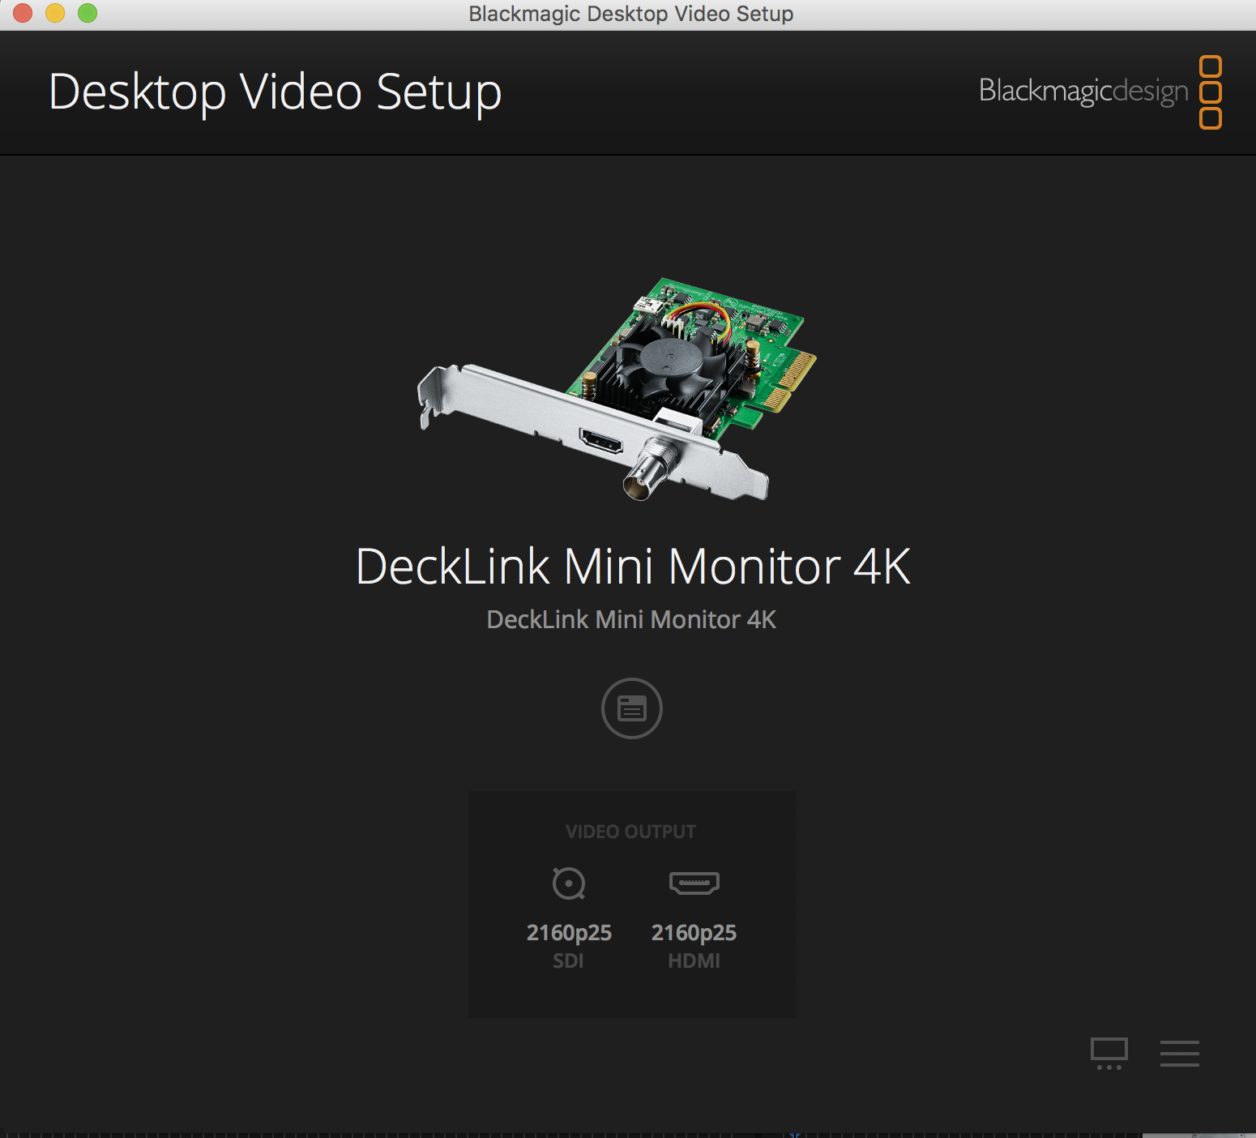The image size is (1256, 1138).
Task: Click the DeckLink Mini Monitor 4K card image
Action: click(x=617, y=389)
